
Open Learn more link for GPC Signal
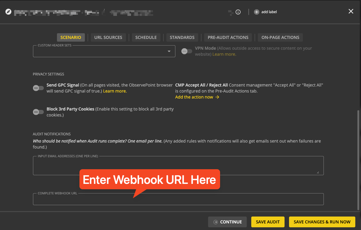(x=115, y=91)
